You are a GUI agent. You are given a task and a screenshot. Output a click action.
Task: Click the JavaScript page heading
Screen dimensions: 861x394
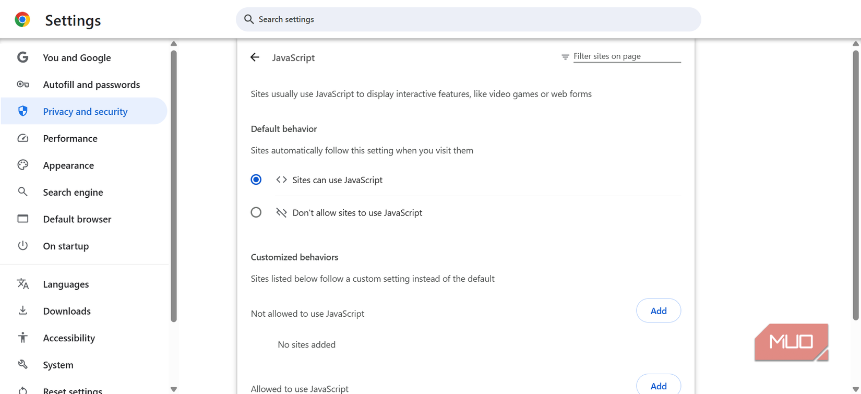(293, 58)
